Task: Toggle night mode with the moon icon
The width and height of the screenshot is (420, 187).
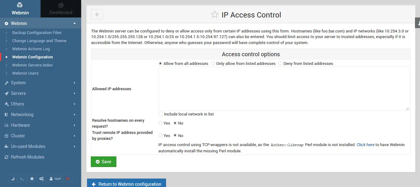Action: tap(13, 179)
